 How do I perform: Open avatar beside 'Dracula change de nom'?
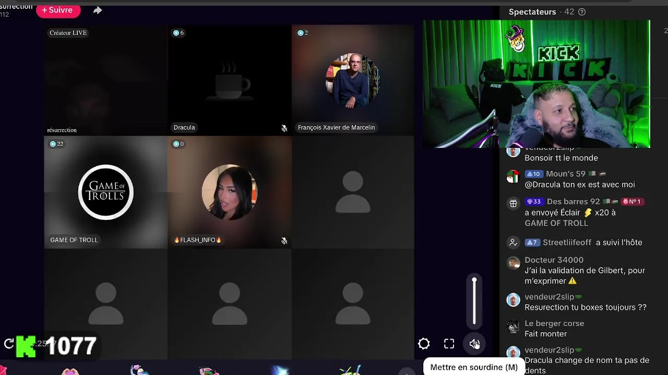point(514,353)
